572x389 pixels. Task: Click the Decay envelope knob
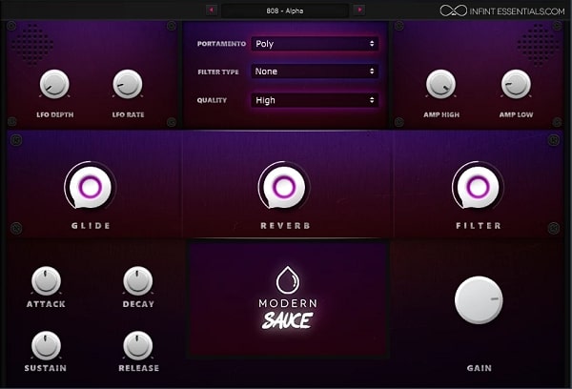pos(138,281)
